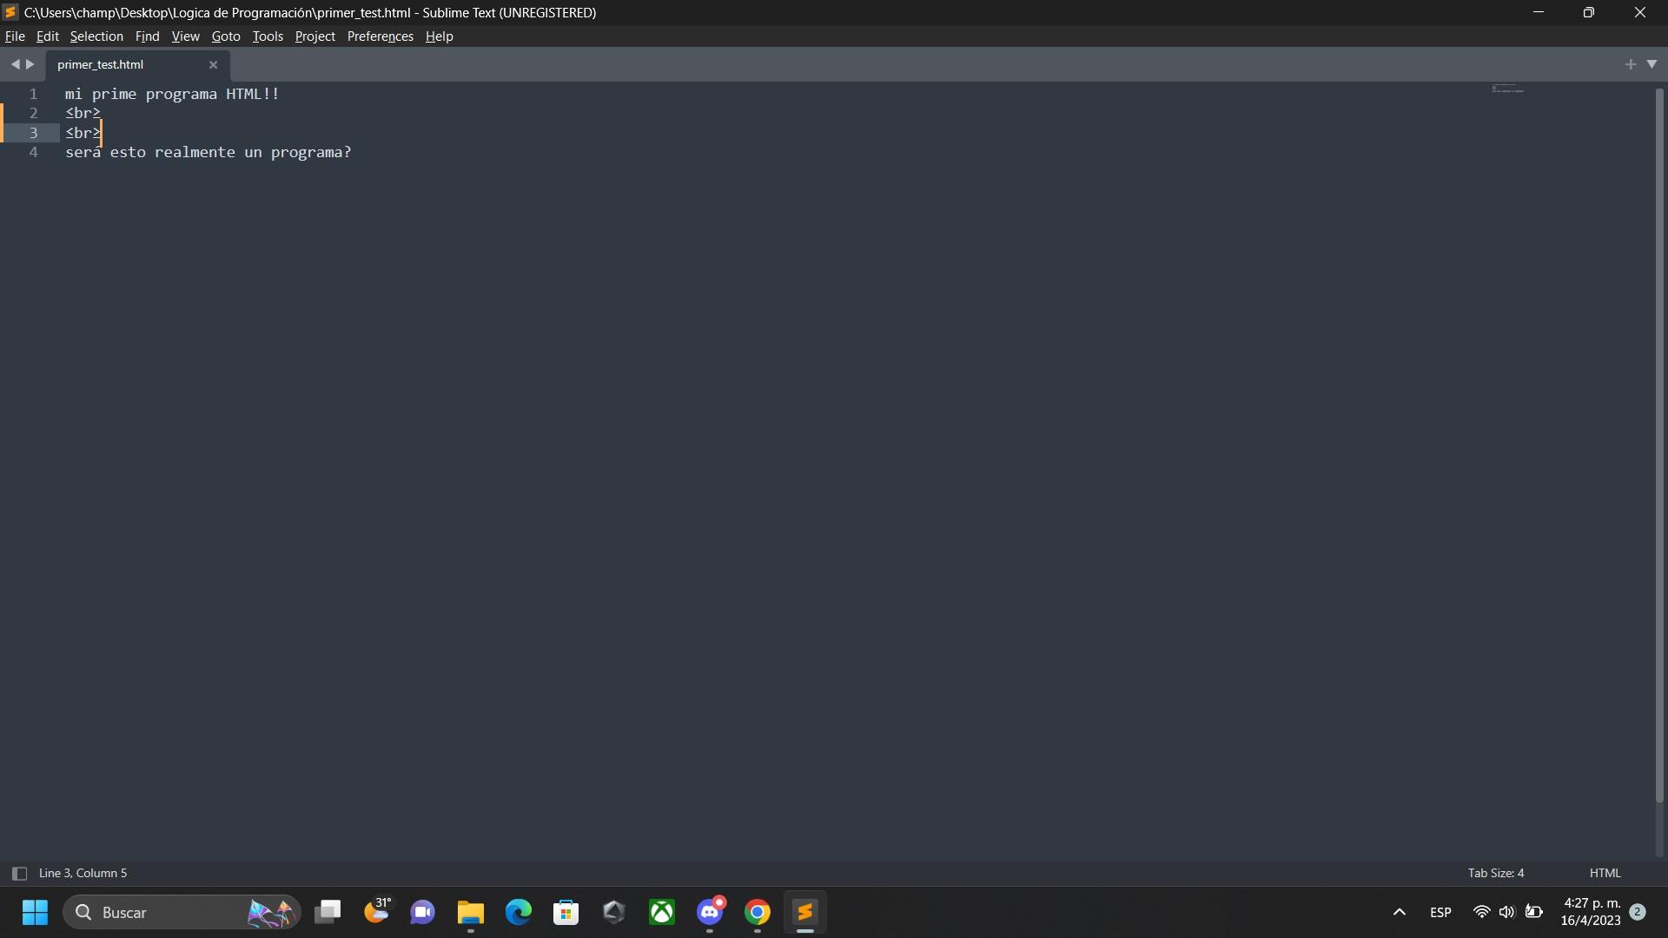This screenshot has width=1668, height=938.
Task: Open the File menu
Action: pyautogui.click(x=16, y=36)
